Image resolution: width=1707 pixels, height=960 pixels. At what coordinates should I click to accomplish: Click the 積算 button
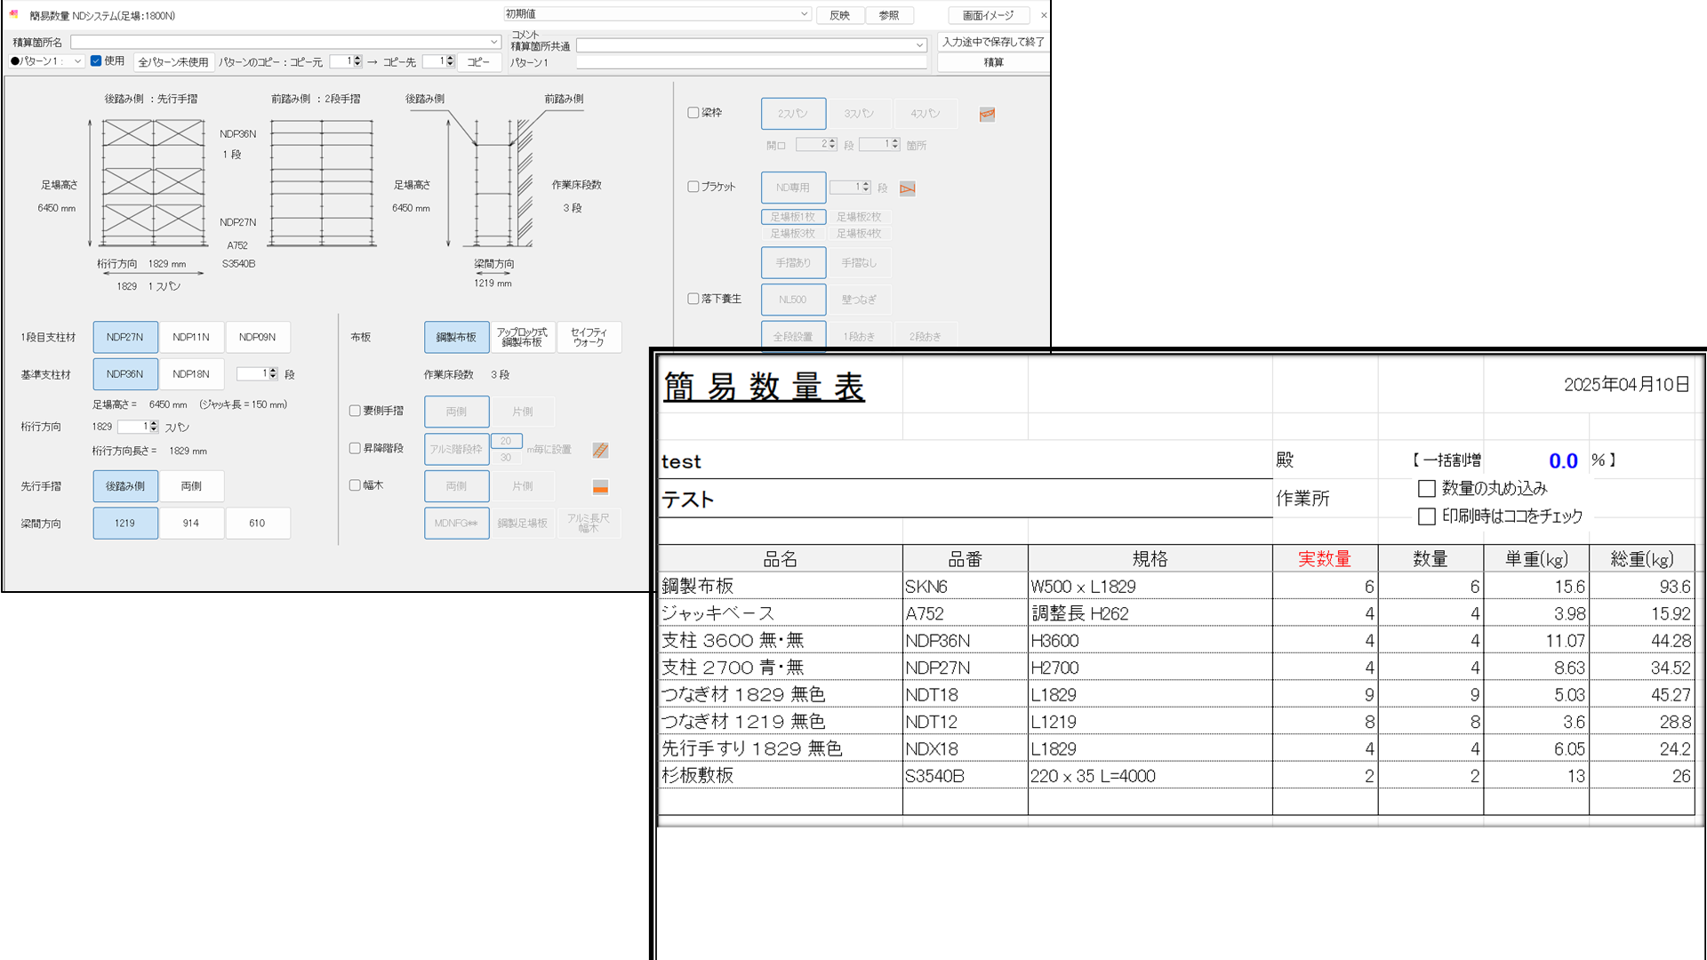click(x=993, y=62)
